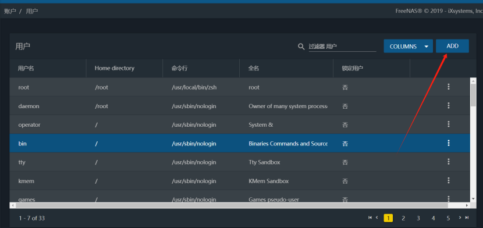Sort by 用户名 column header
Viewport: 483px width, 228px height.
[x=26, y=68]
